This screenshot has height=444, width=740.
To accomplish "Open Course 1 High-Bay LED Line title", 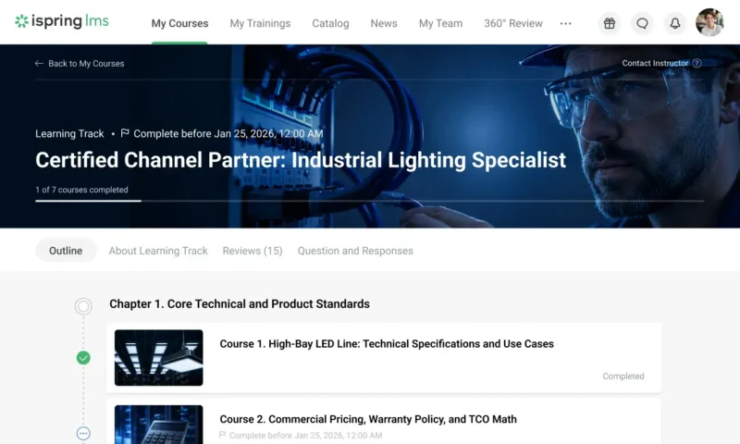I will 387,344.
